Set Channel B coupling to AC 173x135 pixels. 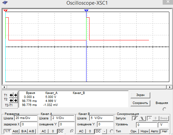(x=81, y=131)
